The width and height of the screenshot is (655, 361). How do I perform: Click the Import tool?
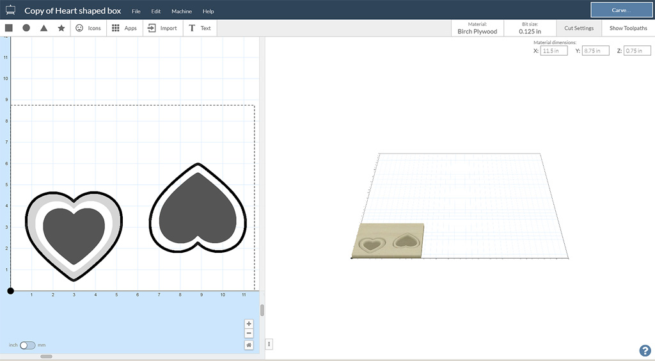(x=163, y=28)
